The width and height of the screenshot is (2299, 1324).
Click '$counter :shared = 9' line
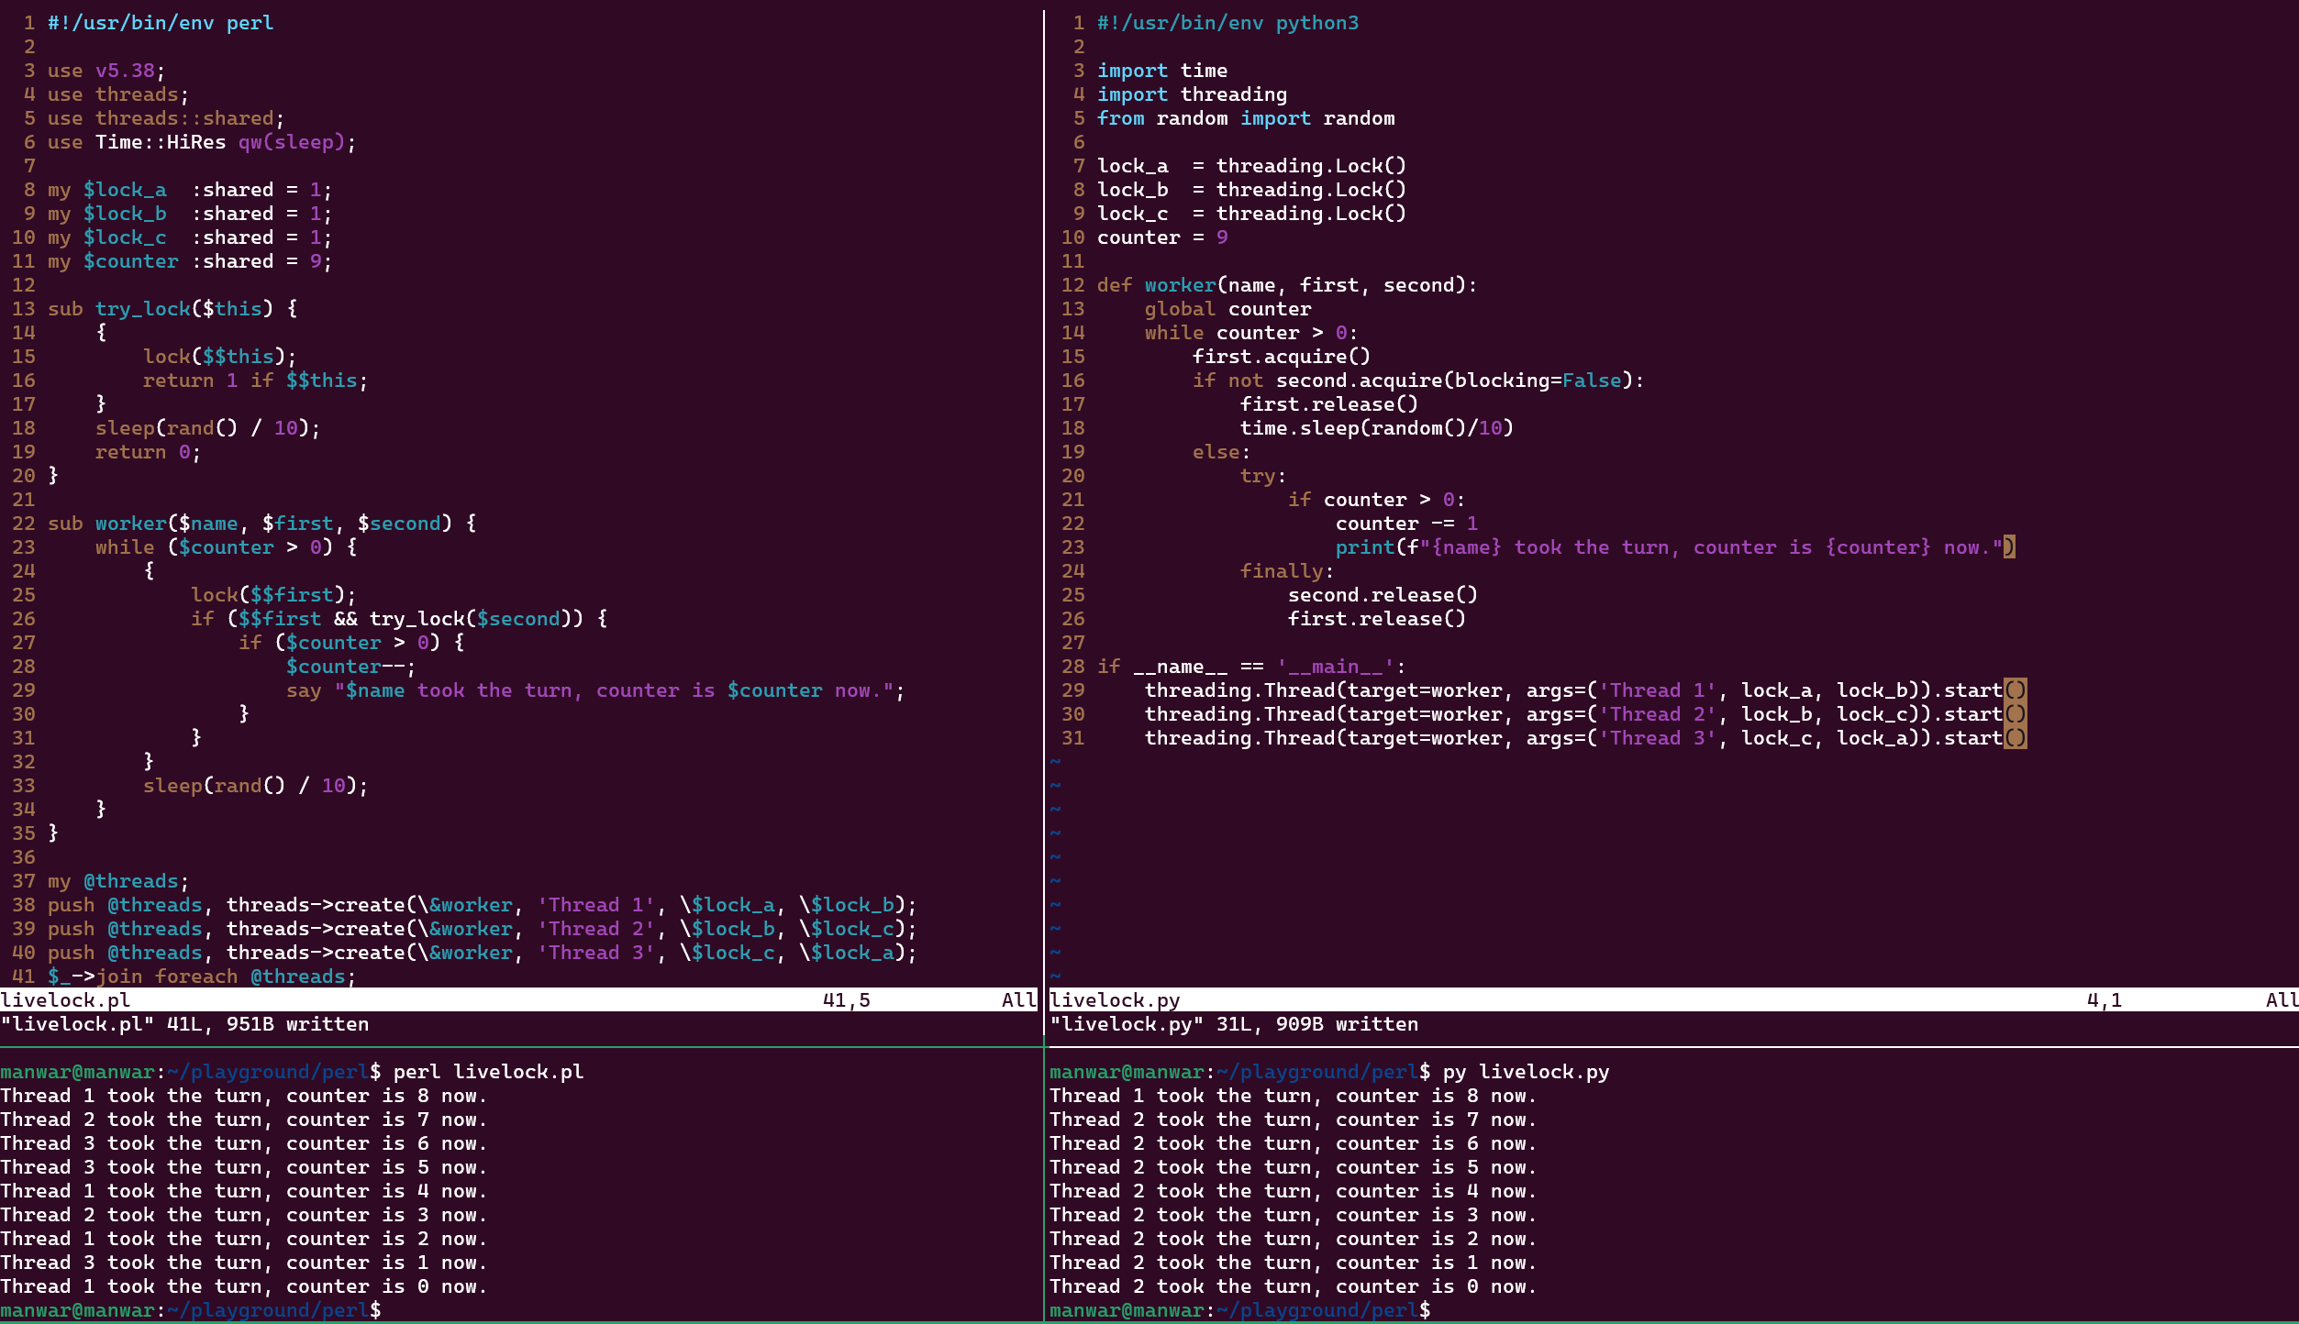(x=190, y=261)
